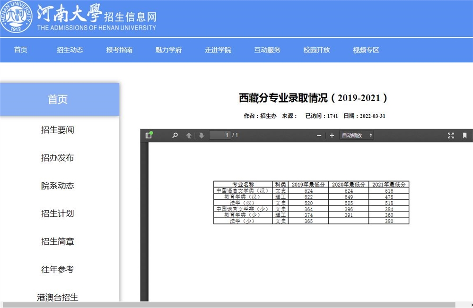Open 报考指南 in the top navigation

tap(119, 50)
